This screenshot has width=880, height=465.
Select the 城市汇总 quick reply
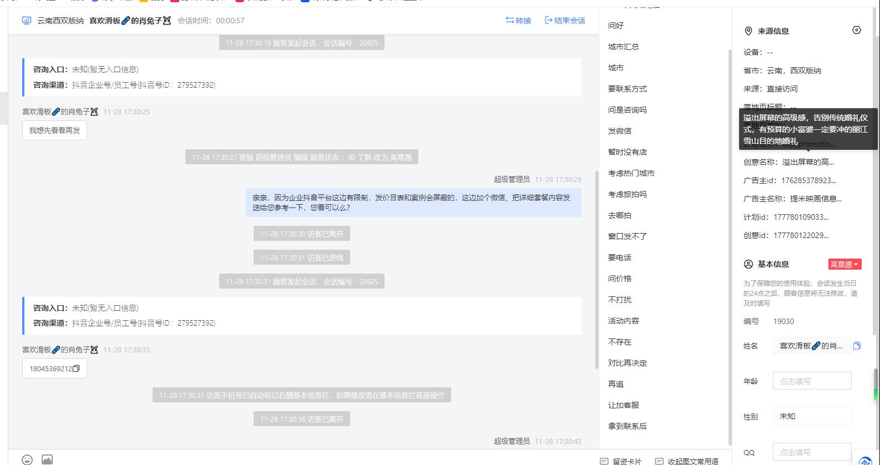[x=624, y=47]
